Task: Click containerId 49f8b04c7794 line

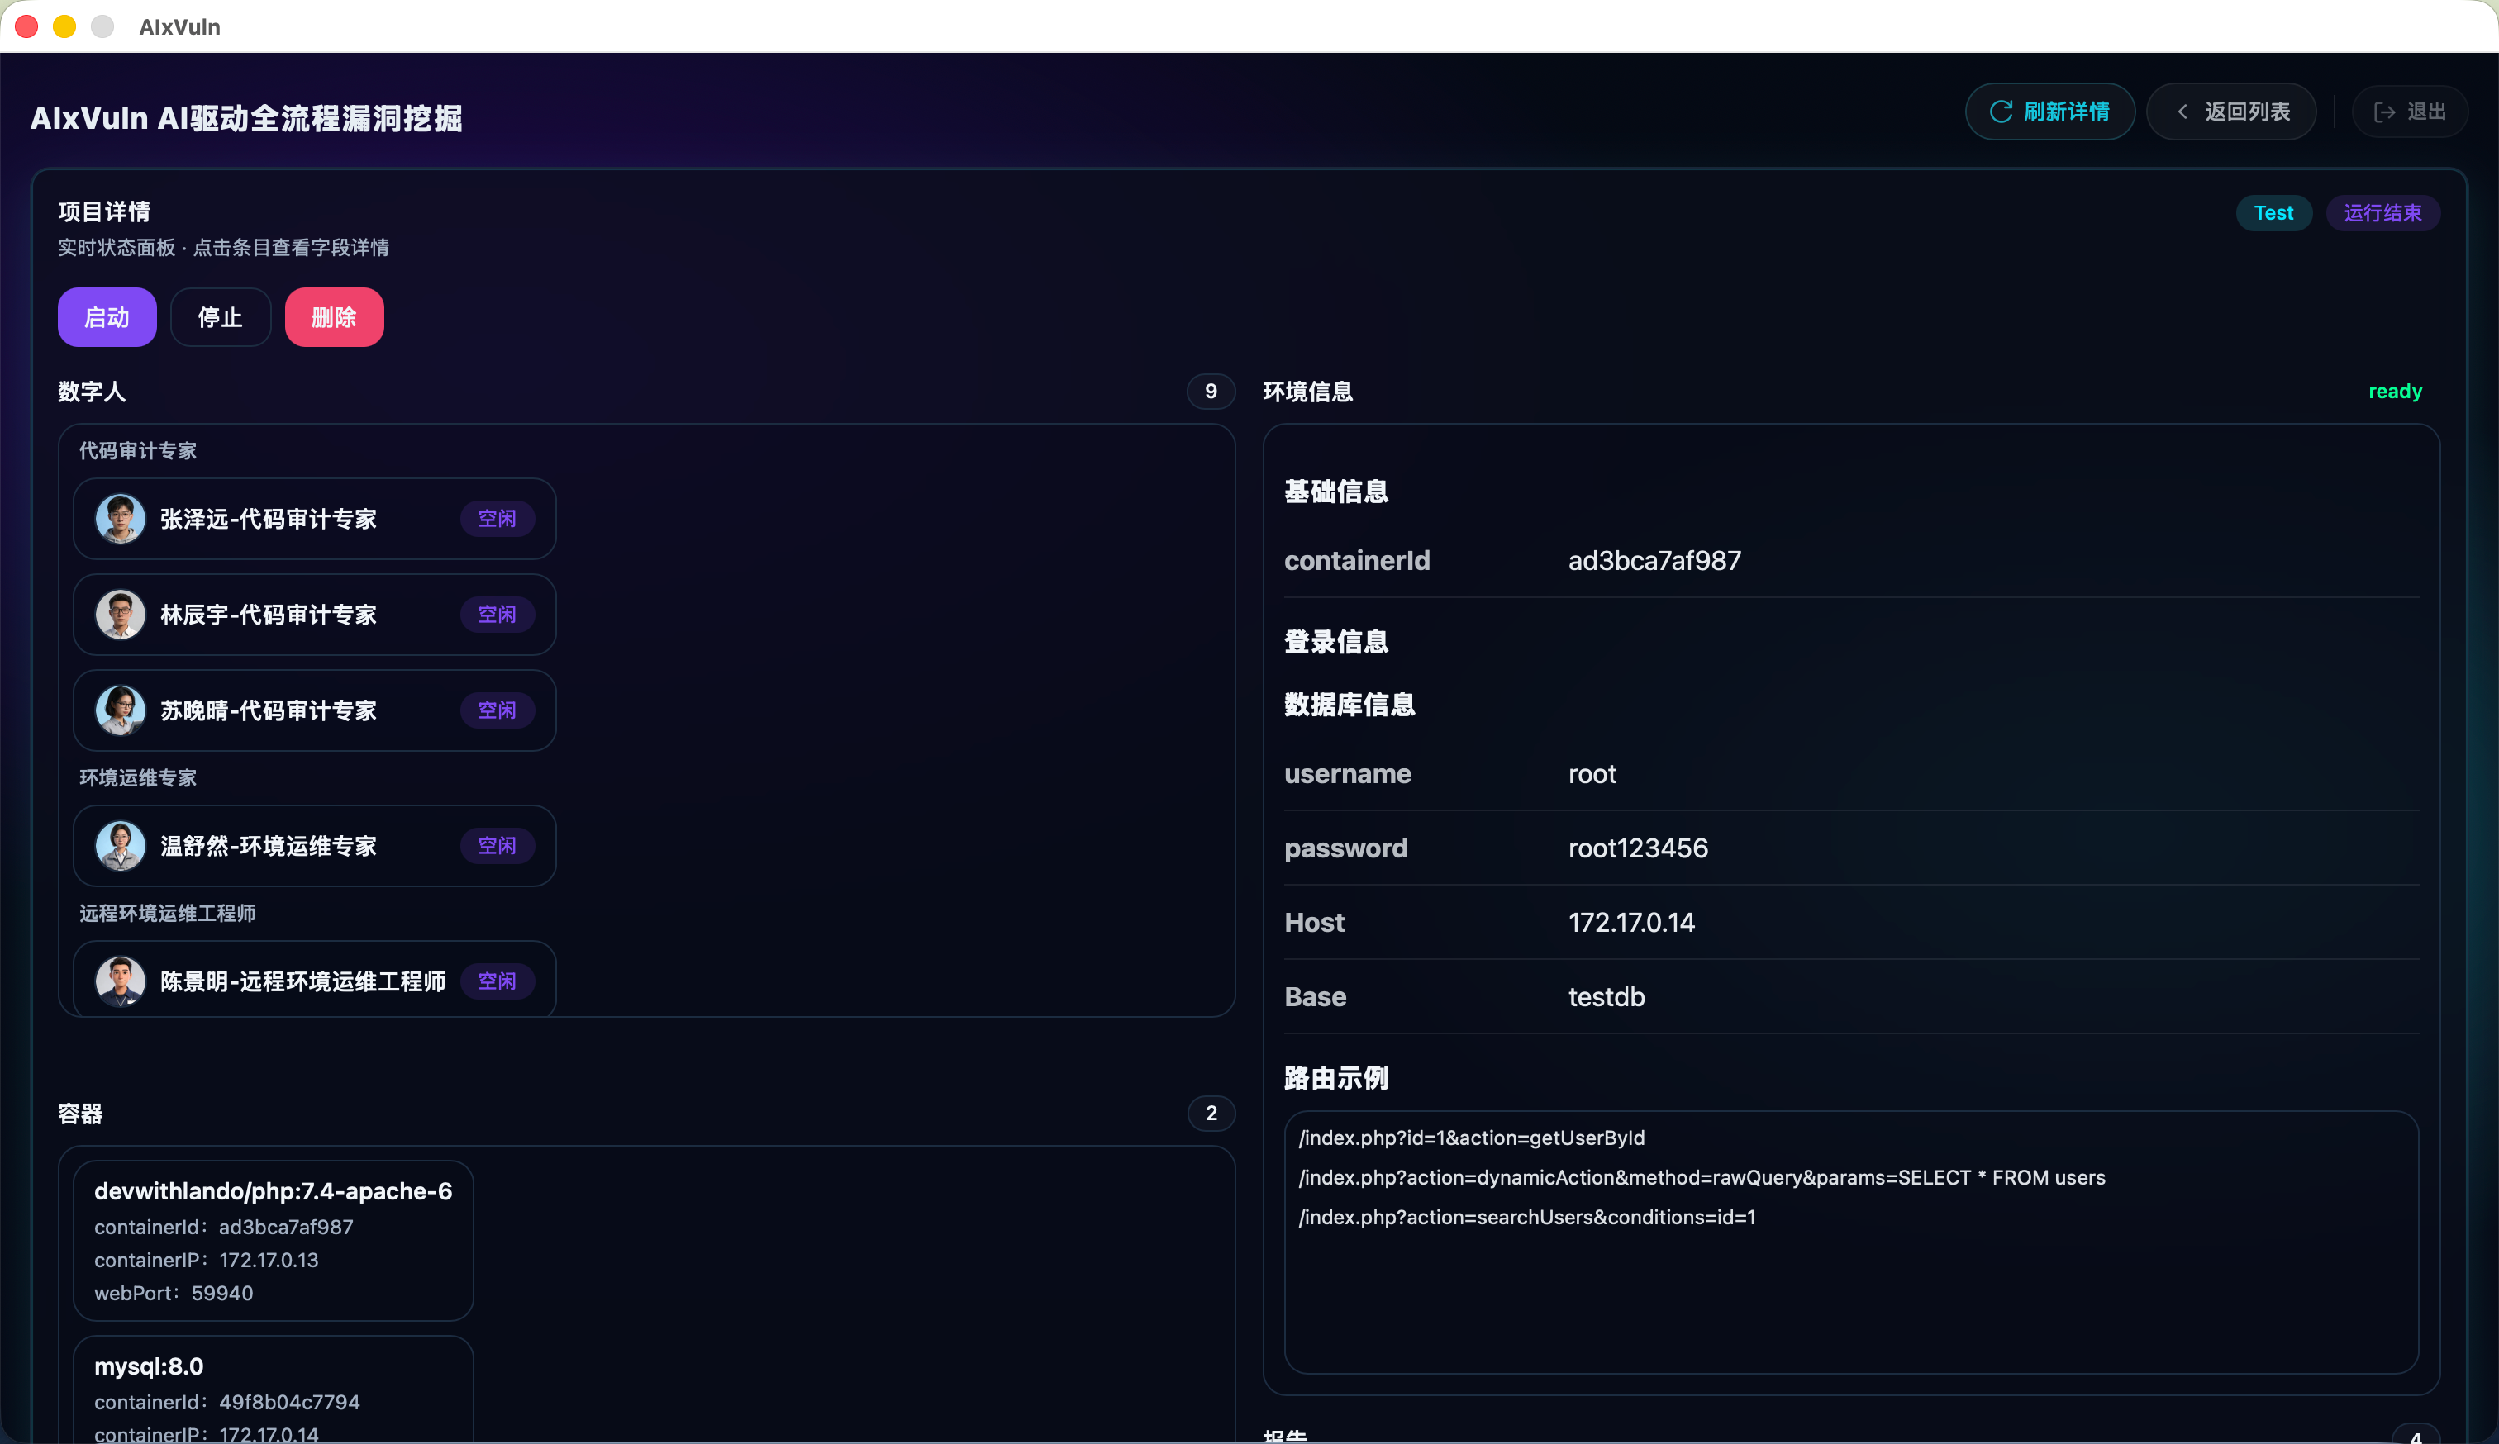Action: tap(227, 1403)
